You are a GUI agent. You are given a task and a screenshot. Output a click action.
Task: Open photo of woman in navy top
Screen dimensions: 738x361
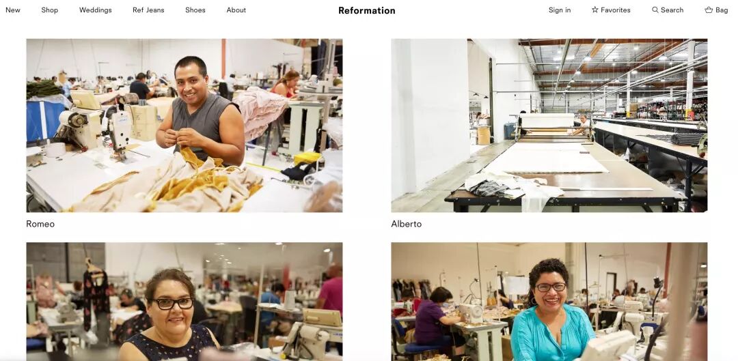[x=184, y=302]
